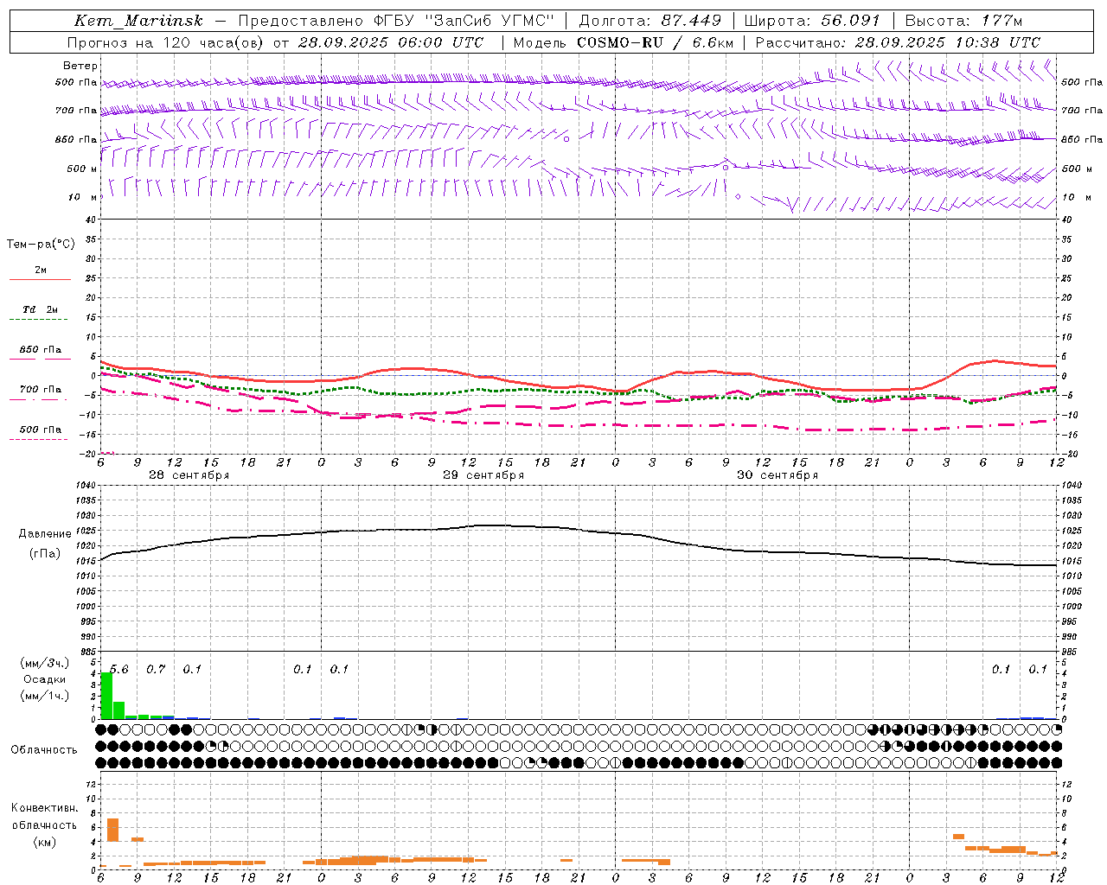
Task: Click the date label 28 сентября
Action: 189,475
